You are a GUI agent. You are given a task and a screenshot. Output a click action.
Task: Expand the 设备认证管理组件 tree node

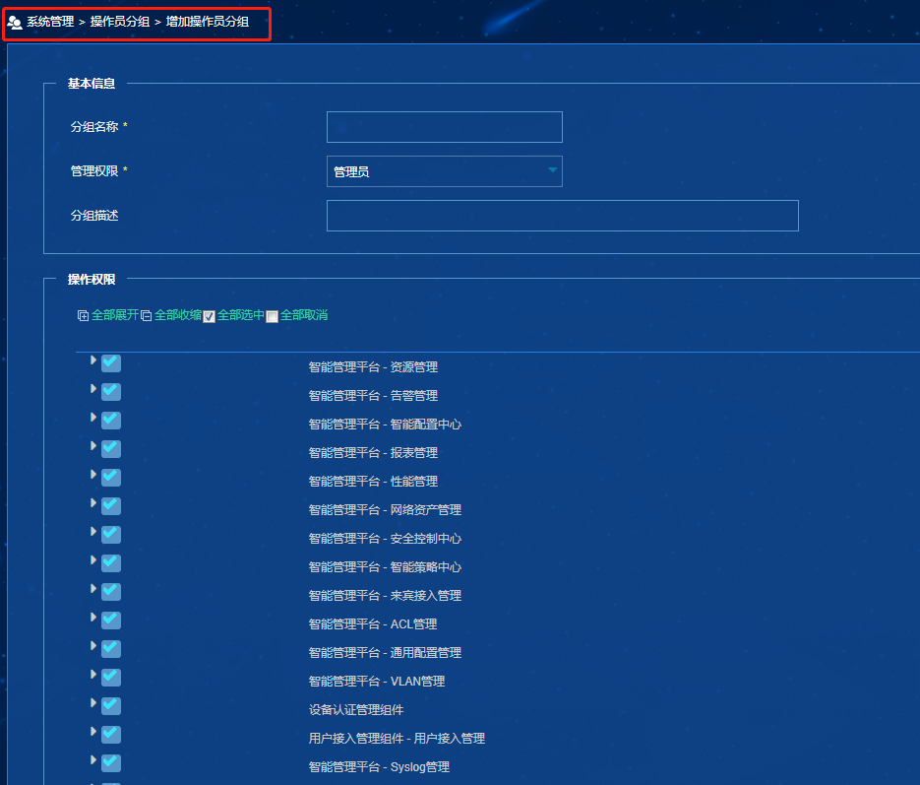pos(93,703)
